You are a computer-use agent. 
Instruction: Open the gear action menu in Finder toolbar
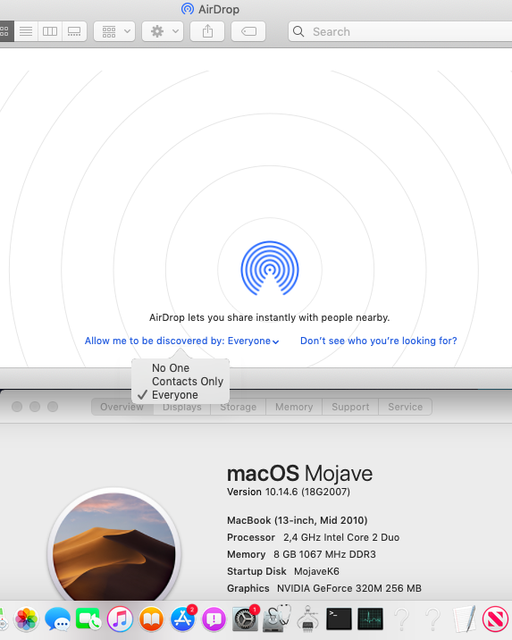click(x=163, y=31)
